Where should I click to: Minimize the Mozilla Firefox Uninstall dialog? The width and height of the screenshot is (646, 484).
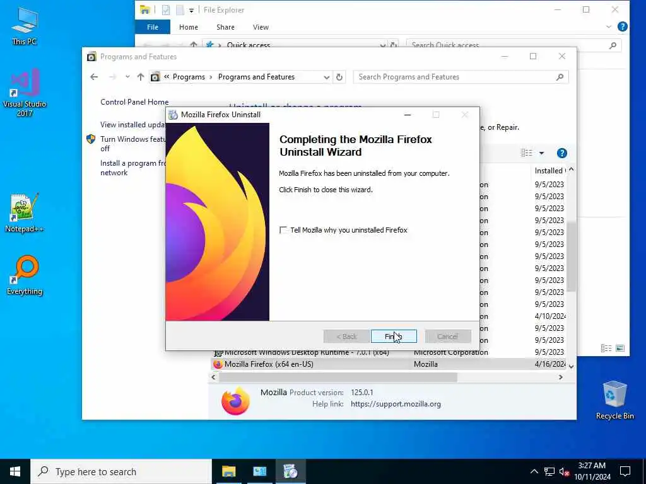pos(408,115)
